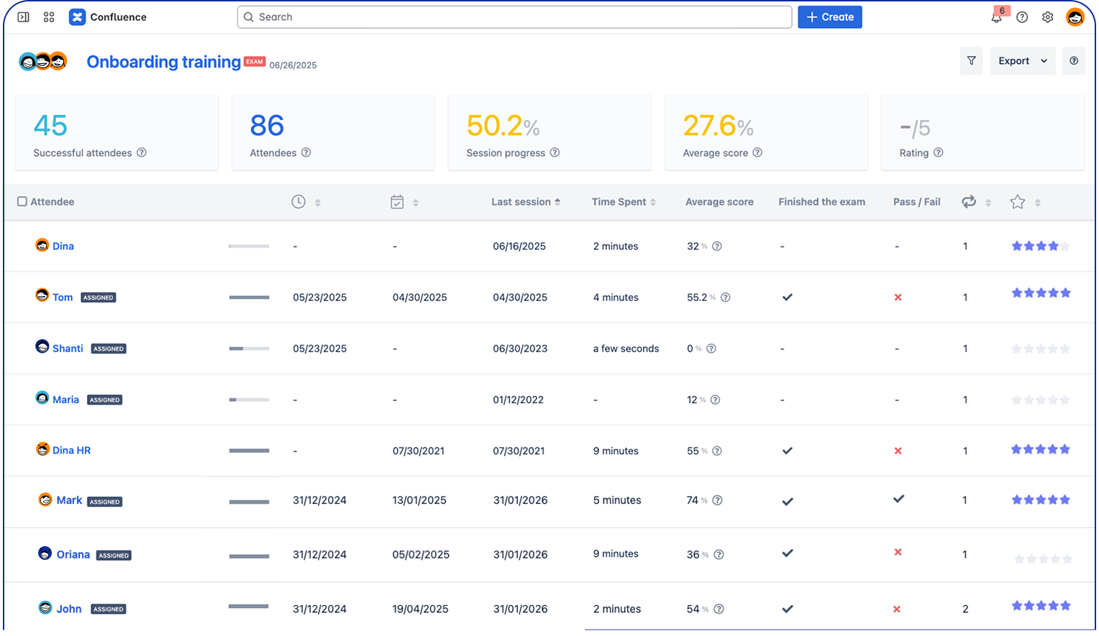Click Tom's star rating
The width and height of the screenshot is (1099, 636).
[x=1041, y=293]
